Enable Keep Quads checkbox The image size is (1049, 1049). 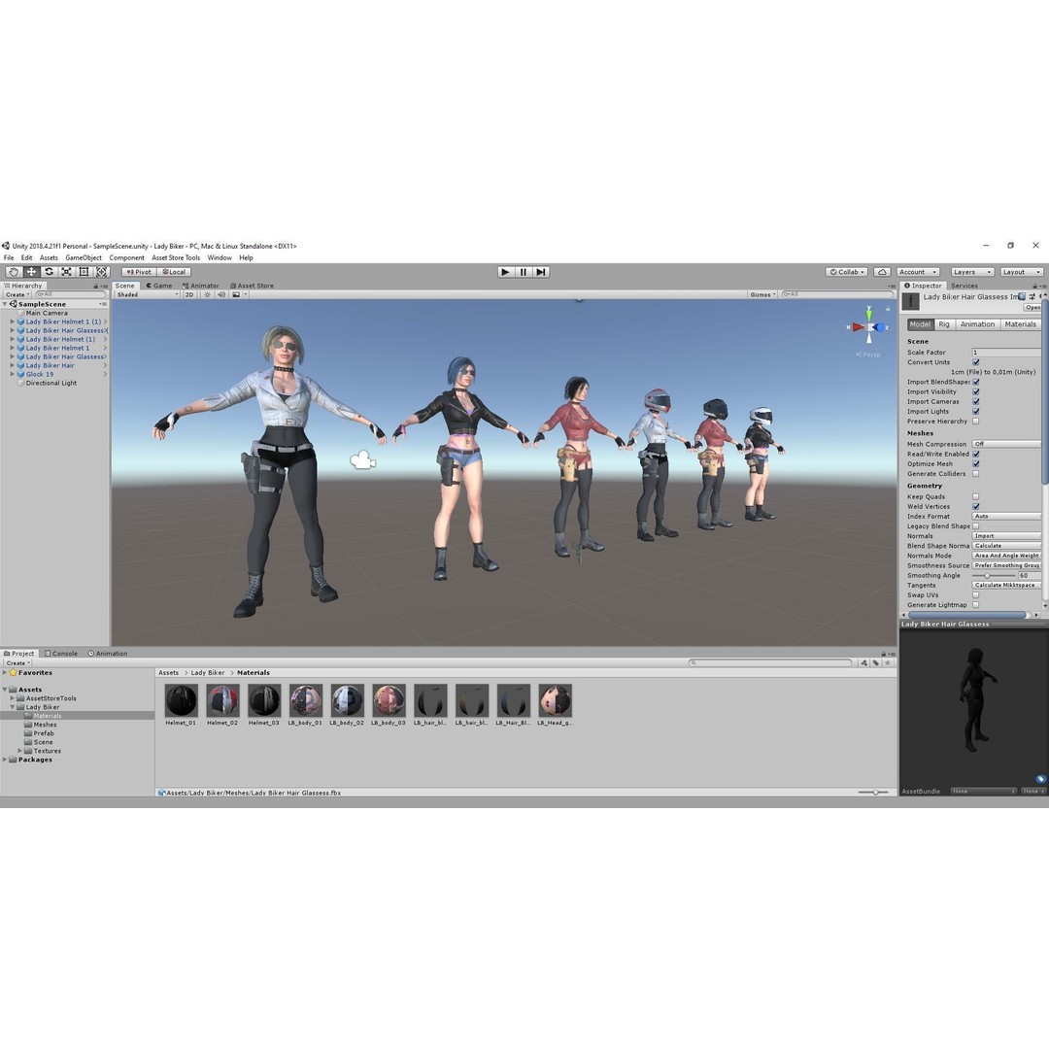click(x=975, y=496)
